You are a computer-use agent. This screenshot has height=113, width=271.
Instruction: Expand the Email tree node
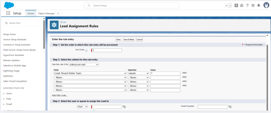point(4,104)
